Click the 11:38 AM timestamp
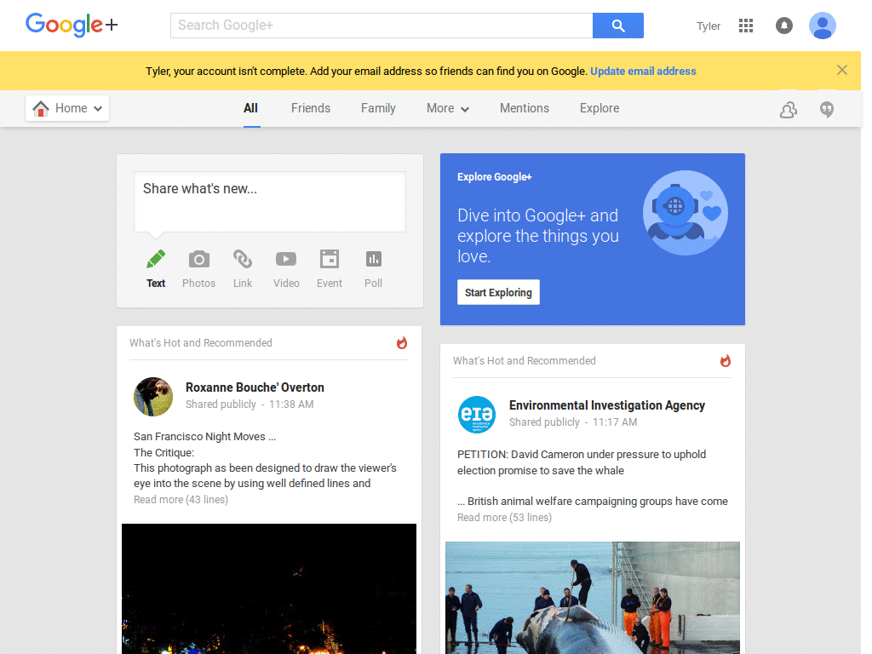 pos(291,404)
